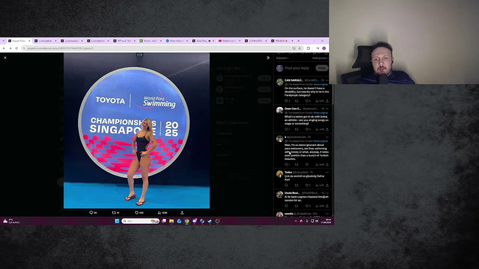Switch to the 'BPT on X' tab
The height and width of the screenshot is (269, 479).
click(x=124, y=41)
